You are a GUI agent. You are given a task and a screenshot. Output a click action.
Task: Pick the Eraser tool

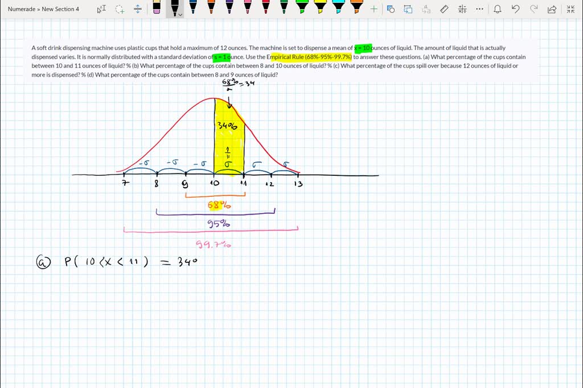[x=157, y=8]
